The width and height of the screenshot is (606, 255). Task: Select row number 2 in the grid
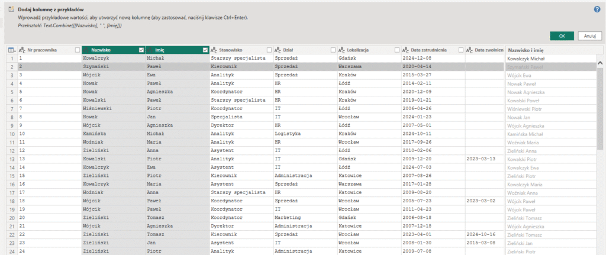pyautogui.click(x=12, y=67)
